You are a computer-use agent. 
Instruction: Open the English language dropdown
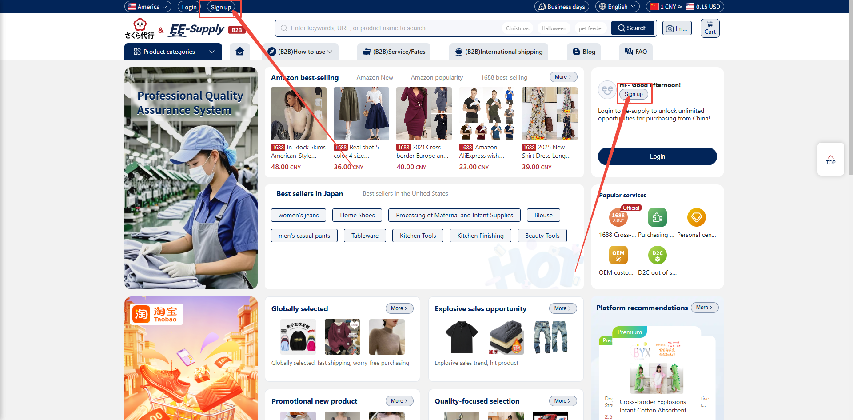[617, 7]
